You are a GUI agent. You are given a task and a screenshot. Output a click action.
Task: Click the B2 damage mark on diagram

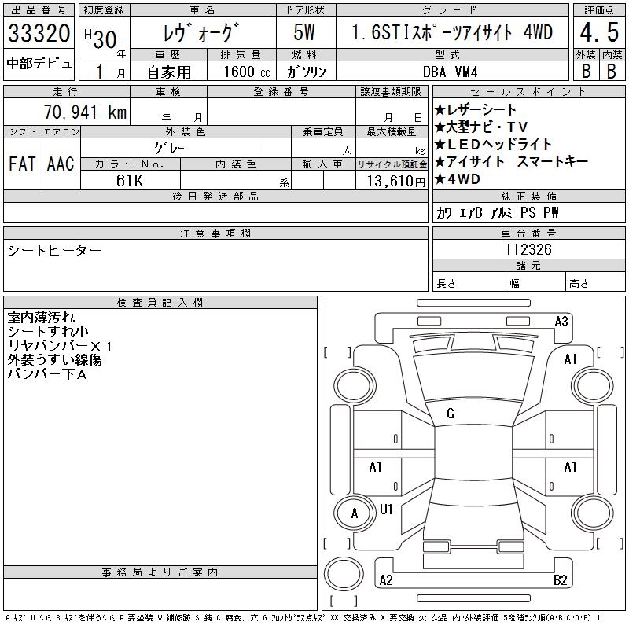[x=561, y=580]
